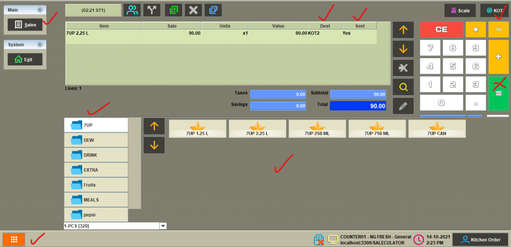The height and width of the screenshot is (247, 511).
Task: Click the Total 90.00 field
Action: coord(358,106)
